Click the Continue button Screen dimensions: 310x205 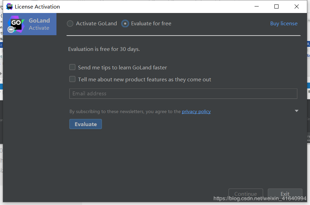pos(246,193)
